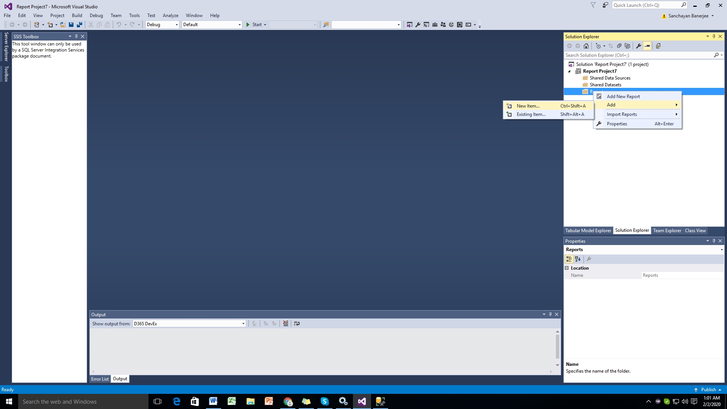Click Collapse All in Solution Explorer
Image resolution: width=727 pixels, height=409 pixels.
coord(619,46)
